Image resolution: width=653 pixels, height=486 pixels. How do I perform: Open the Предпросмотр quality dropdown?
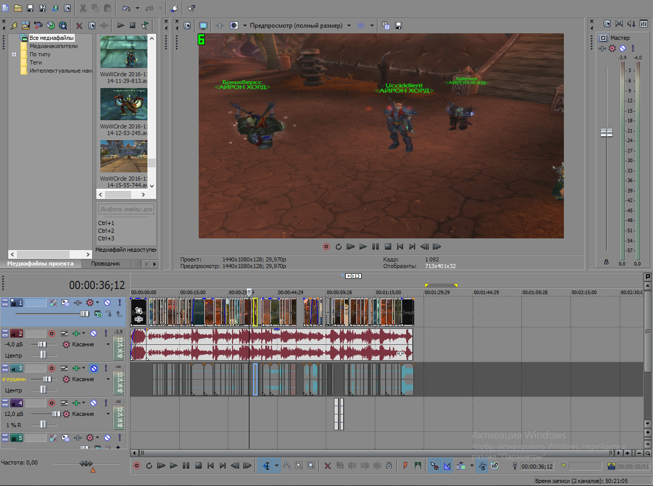348,25
